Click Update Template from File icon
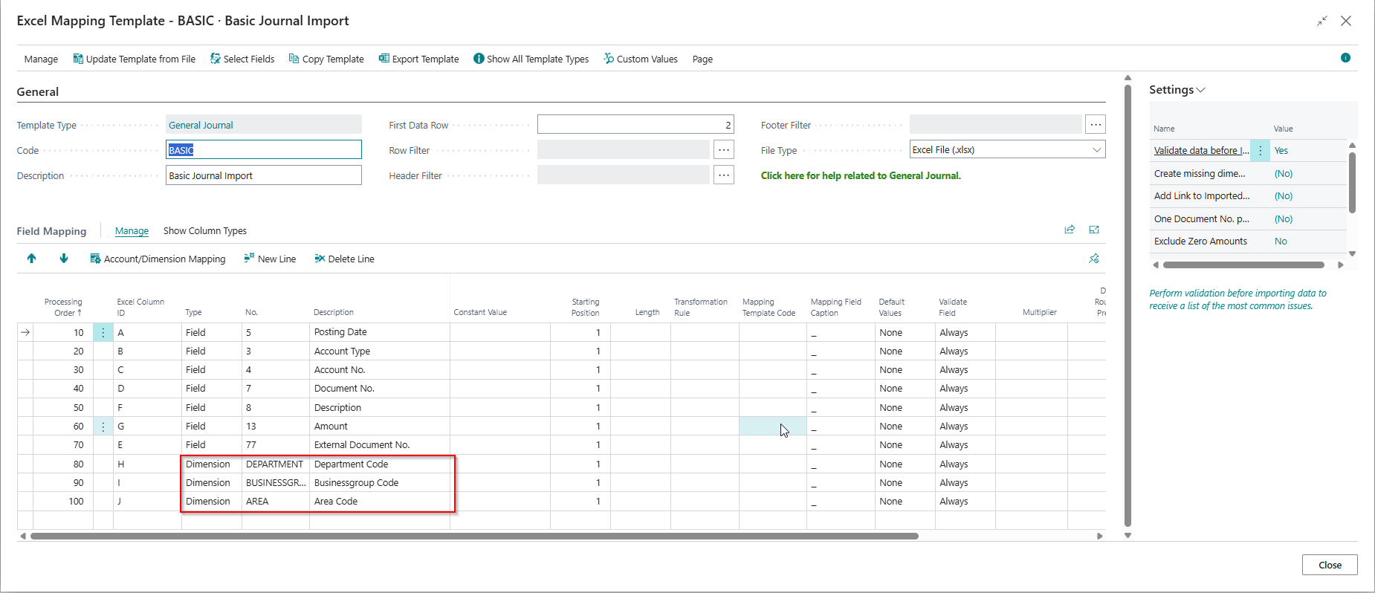 click(77, 59)
